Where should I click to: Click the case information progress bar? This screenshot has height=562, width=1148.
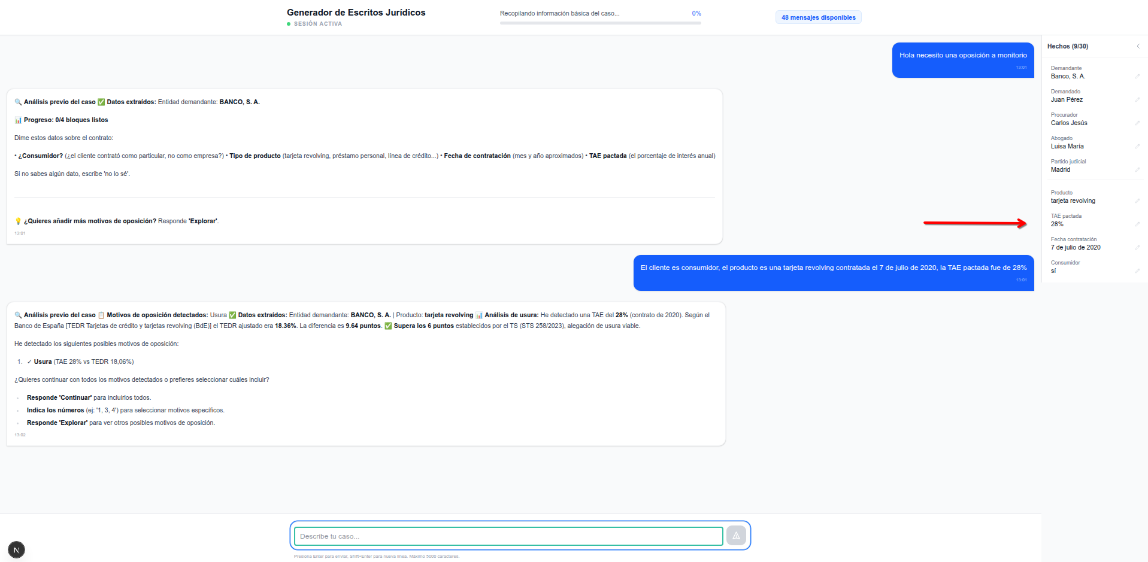click(600, 22)
